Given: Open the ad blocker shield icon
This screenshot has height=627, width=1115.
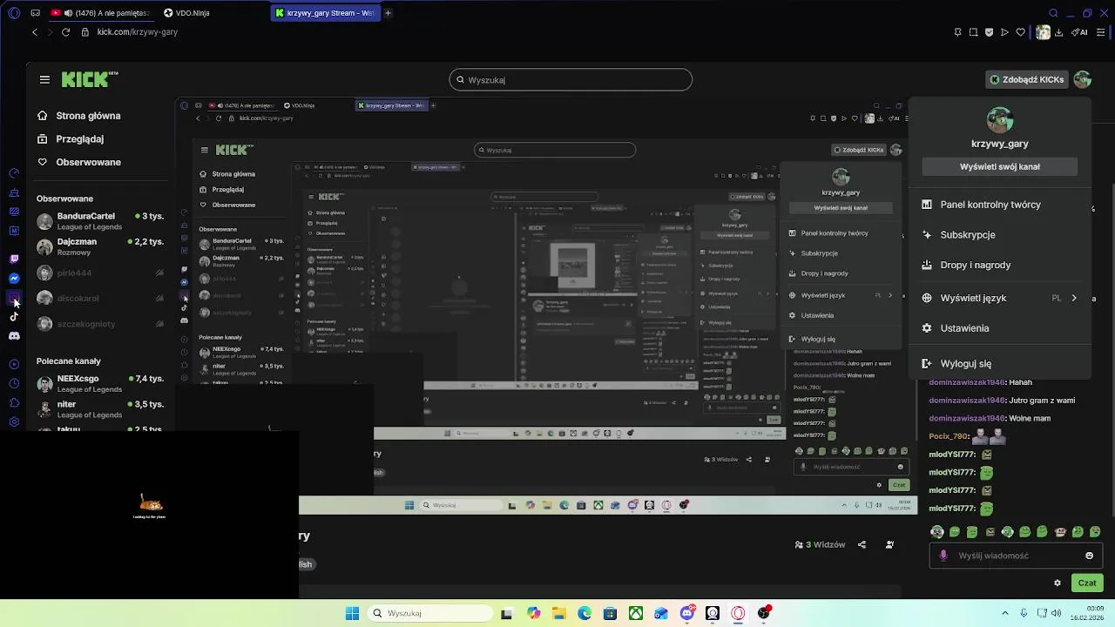Looking at the screenshot, I should 989,32.
